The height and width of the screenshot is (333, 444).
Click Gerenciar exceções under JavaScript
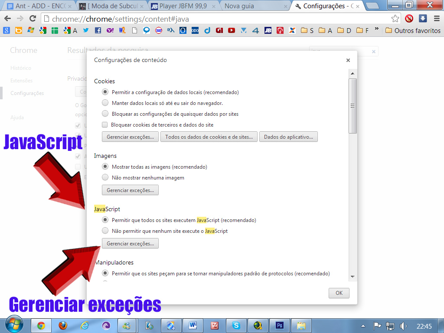point(130,243)
